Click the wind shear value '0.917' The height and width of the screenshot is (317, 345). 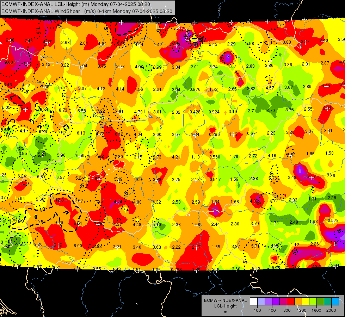tap(215, 180)
